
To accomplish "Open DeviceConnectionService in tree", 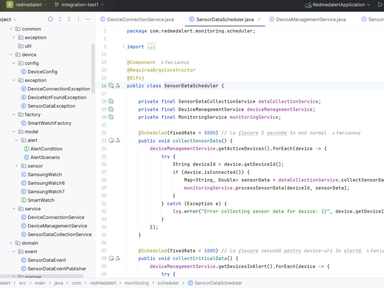I will [53, 217].
